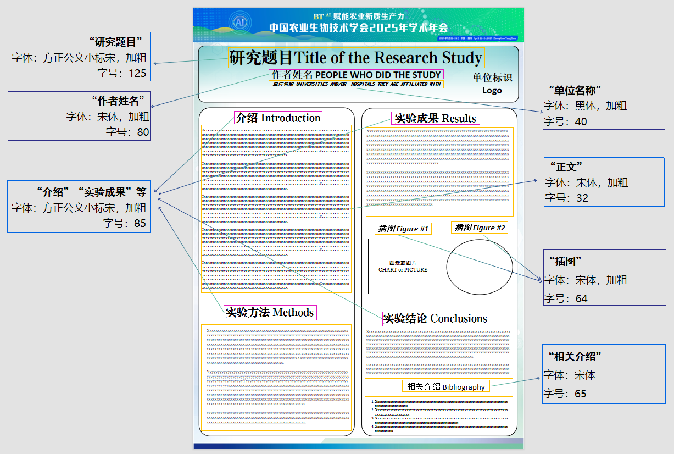This screenshot has height=454, width=674.
Task: Select the conference title banner text
Action: 358,27
